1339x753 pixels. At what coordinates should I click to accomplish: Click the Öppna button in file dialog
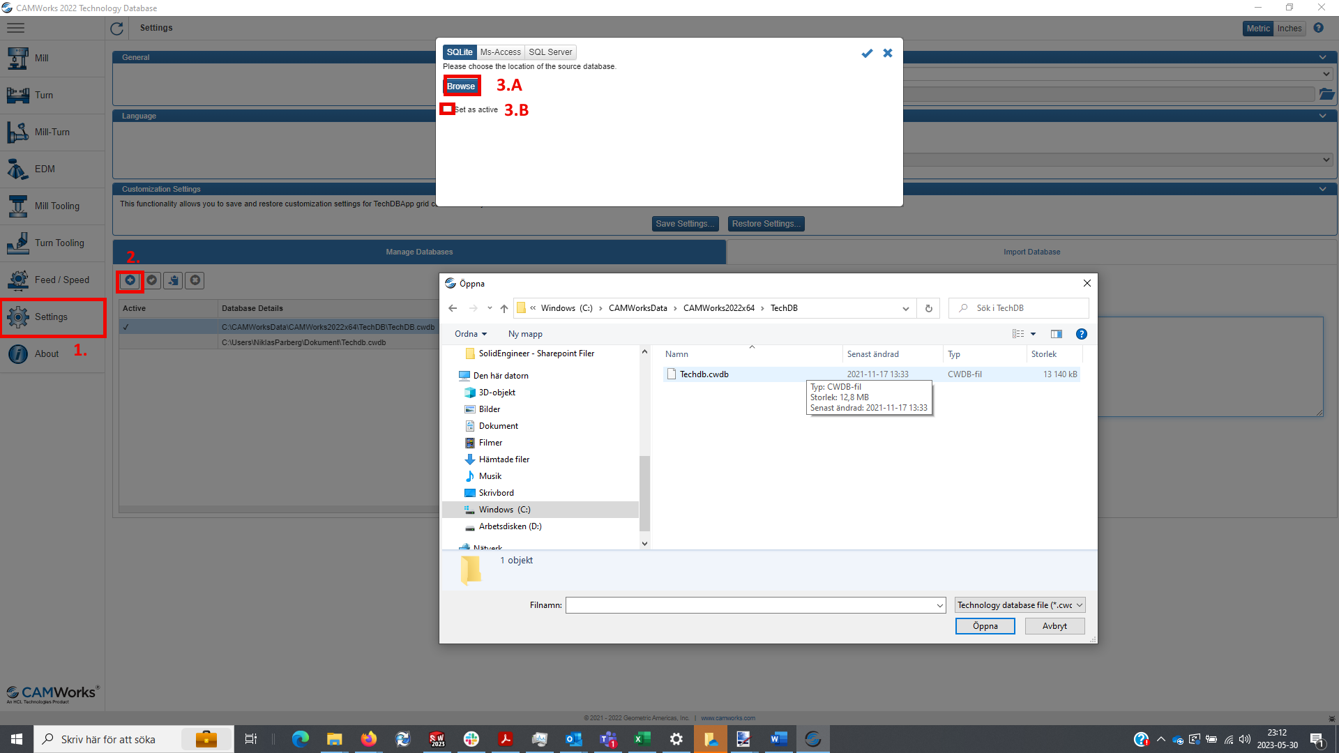coord(985,626)
